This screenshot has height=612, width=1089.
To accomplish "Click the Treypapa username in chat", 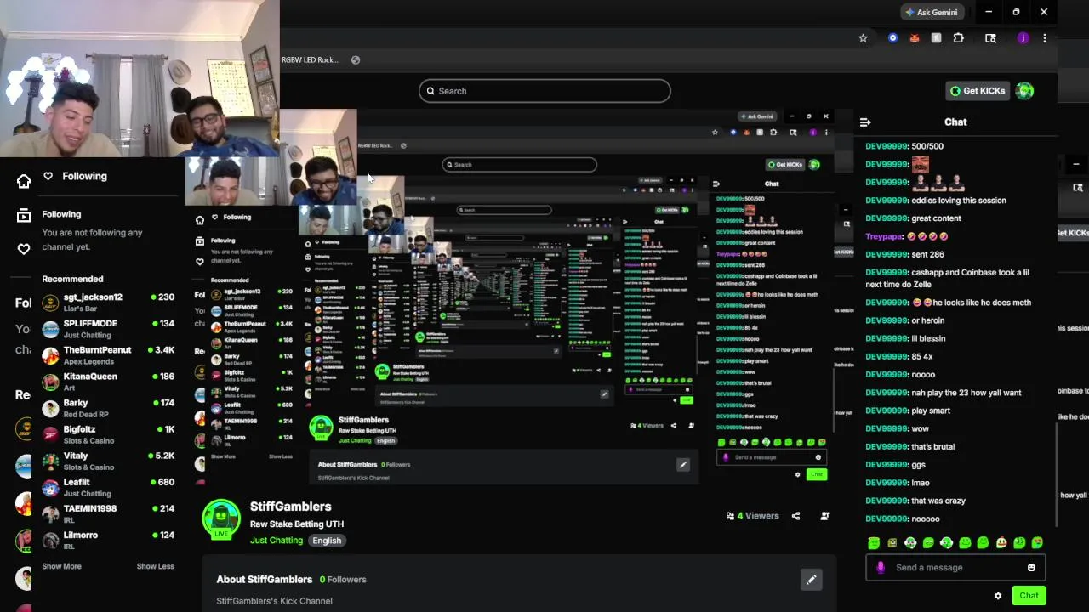I will [885, 236].
